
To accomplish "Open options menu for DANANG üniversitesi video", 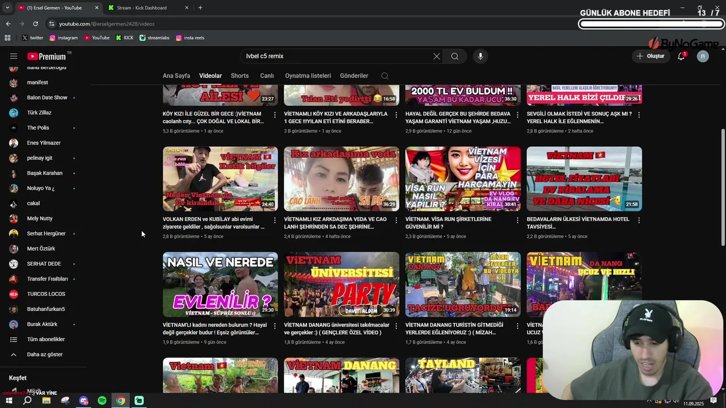I will point(396,326).
